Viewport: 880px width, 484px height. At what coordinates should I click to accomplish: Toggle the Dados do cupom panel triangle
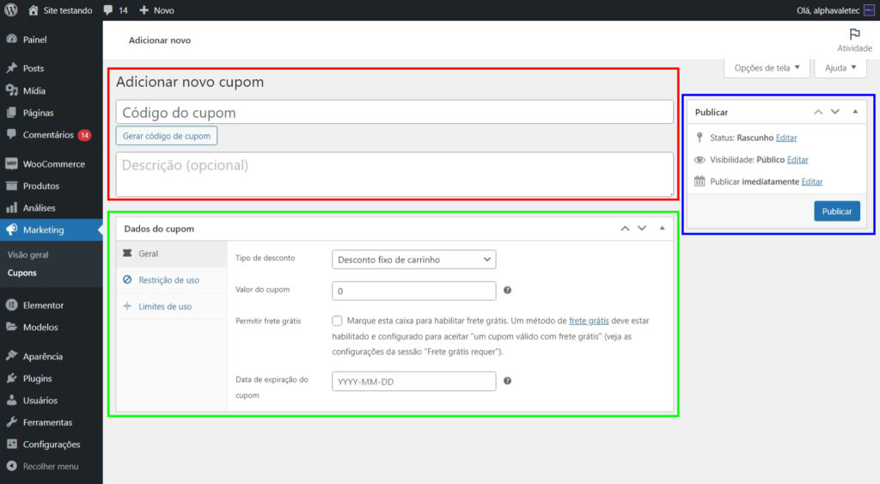[663, 228]
